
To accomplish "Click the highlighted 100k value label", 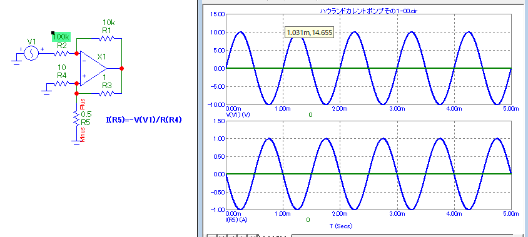I will [x=61, y=37].
